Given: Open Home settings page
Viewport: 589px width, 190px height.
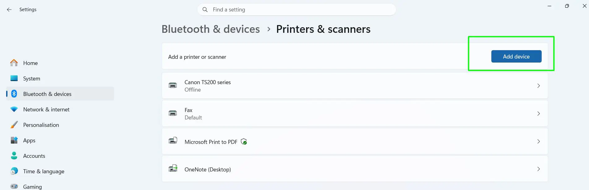Looking at the screenshot, I should (60, 63).
